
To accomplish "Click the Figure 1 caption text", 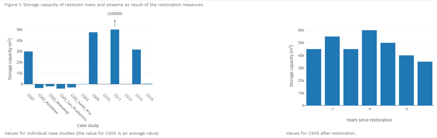I will pyautogui.click(x=104, y=5).
